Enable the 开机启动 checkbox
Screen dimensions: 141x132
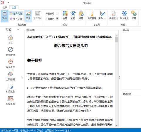tap(57, 13)
